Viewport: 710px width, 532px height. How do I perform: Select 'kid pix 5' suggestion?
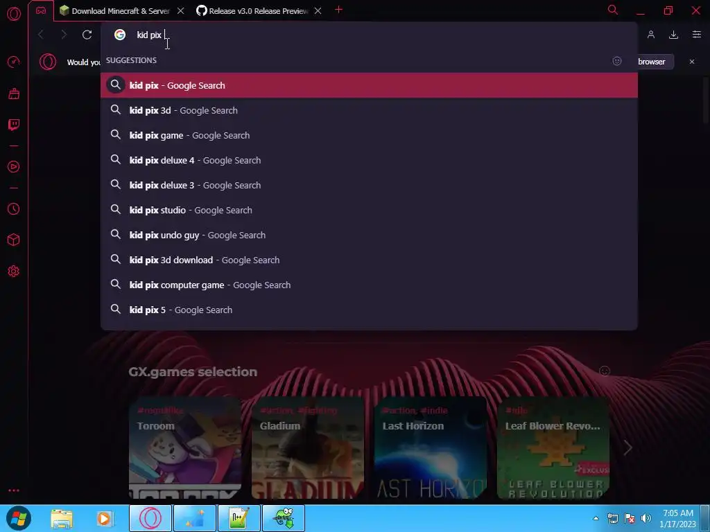(x=369, y=310)
